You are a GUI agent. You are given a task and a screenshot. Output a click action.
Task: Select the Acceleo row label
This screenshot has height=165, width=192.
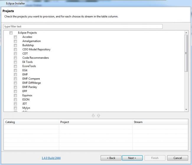tap(27, 37)
